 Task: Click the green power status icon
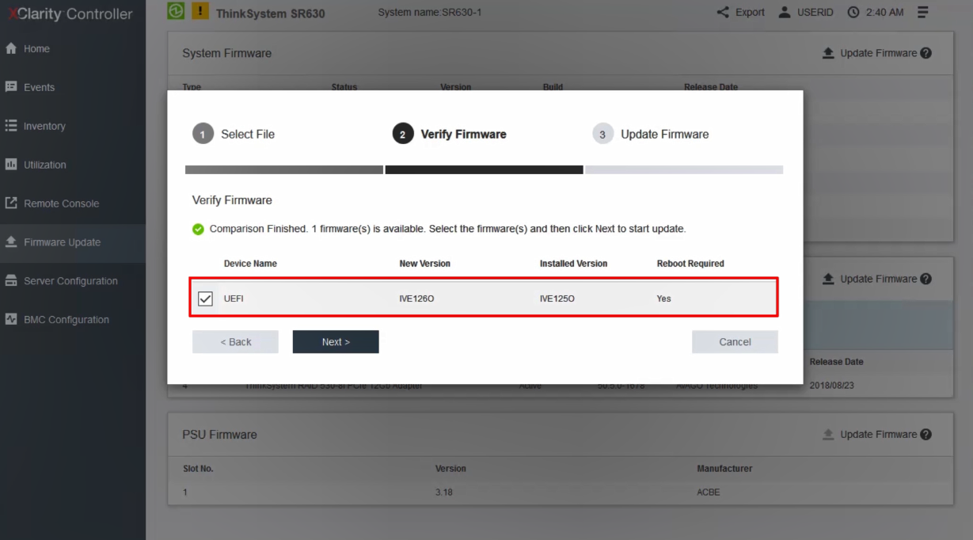177,11
